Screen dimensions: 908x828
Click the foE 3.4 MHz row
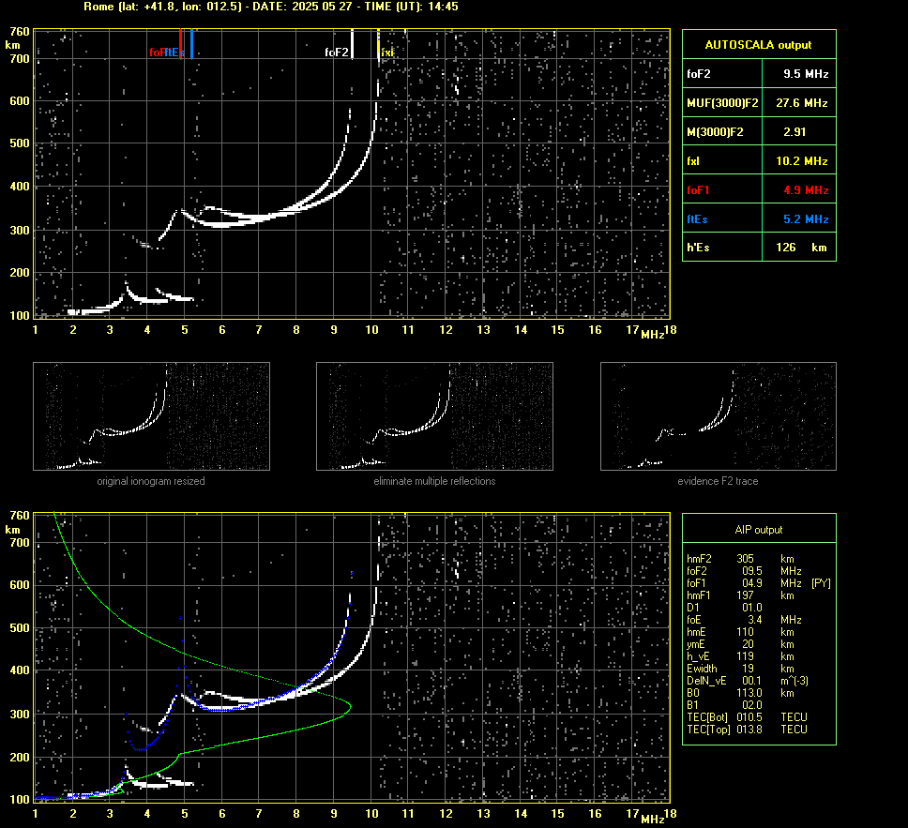[744, 620]
